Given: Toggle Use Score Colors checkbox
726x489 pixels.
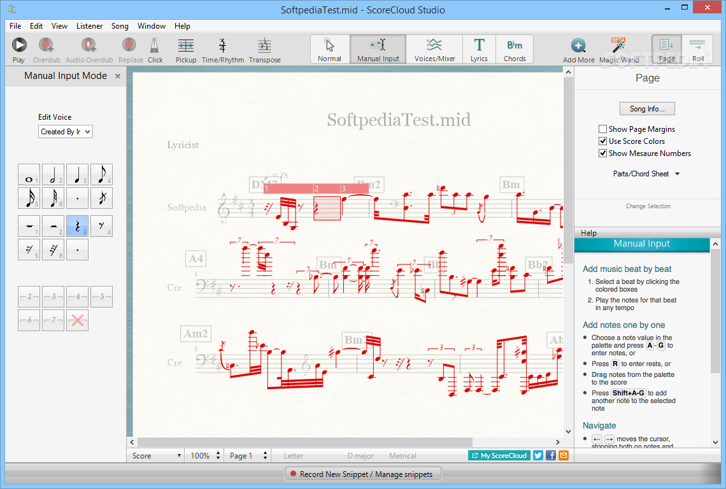Looking at the screenshot, I should 602,141.
